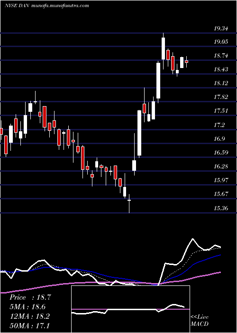Click the 15.97 price axis label
Viewport: 237px width, 333px height.
point(221,180)
